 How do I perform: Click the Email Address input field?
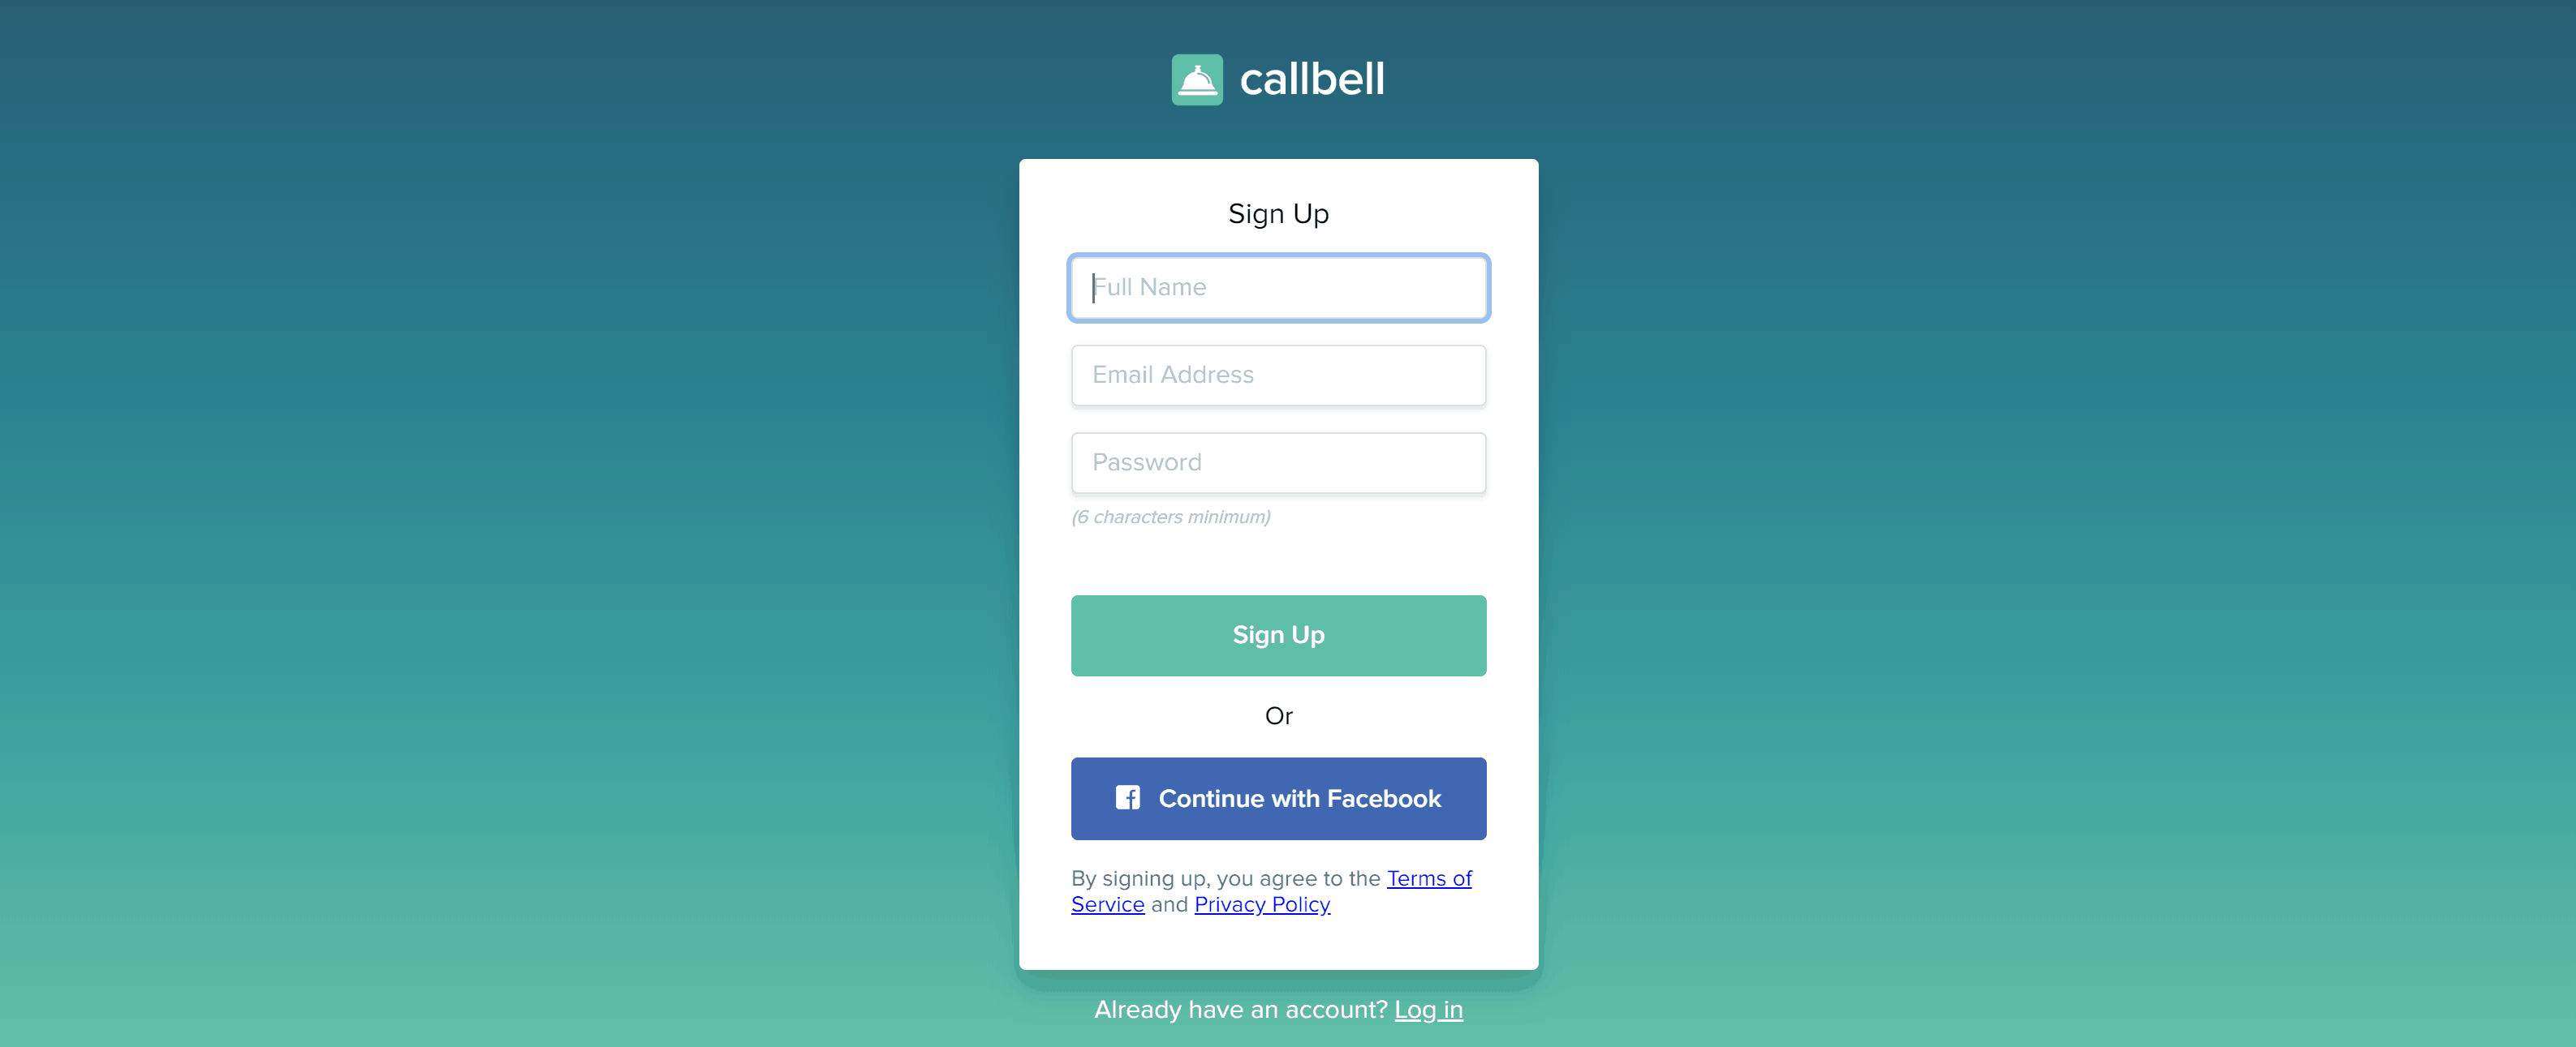coord(1278,374)
